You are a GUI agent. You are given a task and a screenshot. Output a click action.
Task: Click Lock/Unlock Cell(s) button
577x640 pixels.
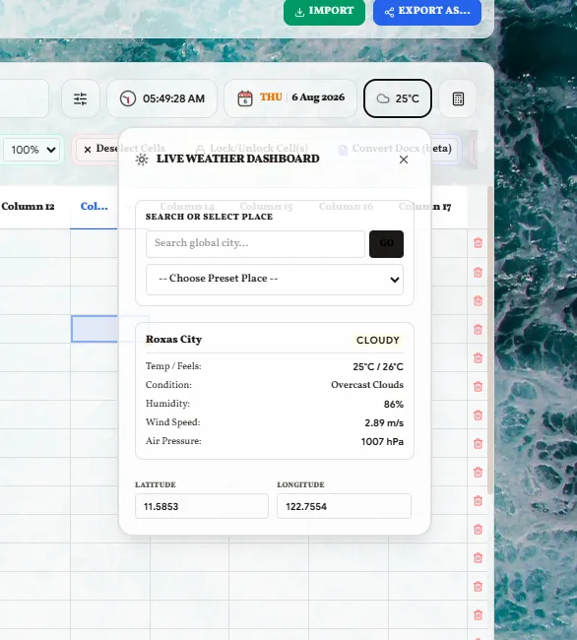[252, 149]
